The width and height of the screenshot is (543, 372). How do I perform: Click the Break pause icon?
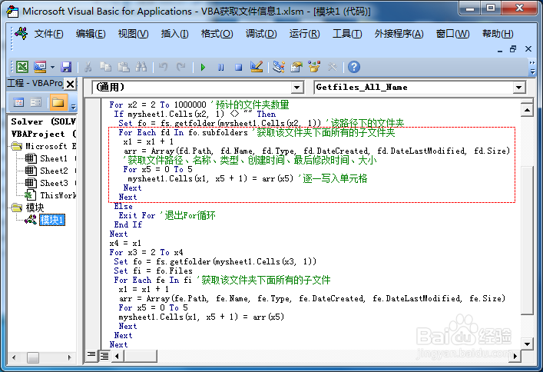(x=220, y=67)
